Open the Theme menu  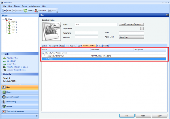tap(17, 6)
